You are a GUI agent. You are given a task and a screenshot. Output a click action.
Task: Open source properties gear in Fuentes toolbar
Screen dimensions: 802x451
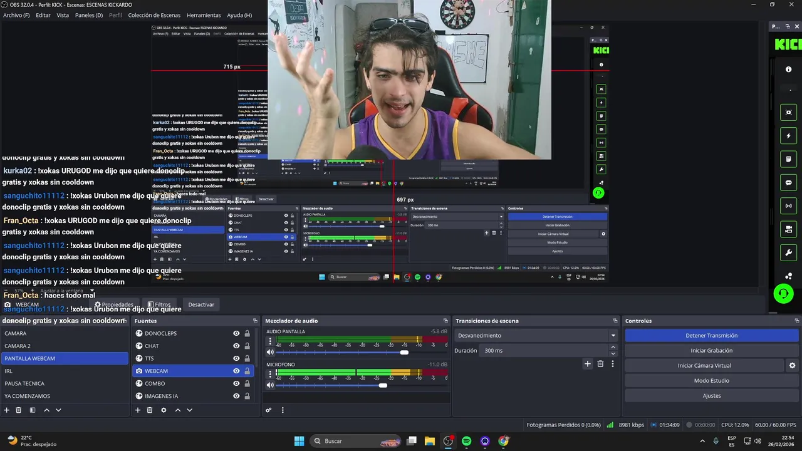(x=164, y=410)
